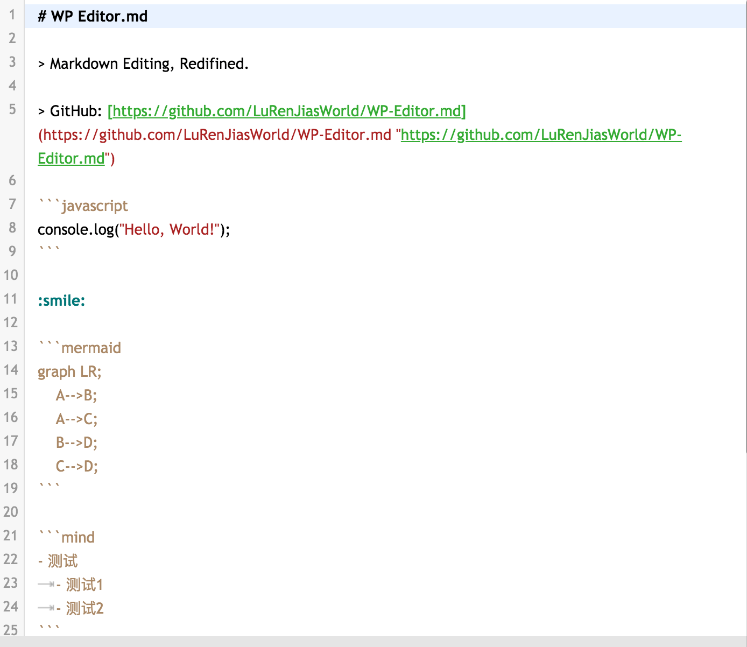Image resolution: width=747 pixels, height=647 pixels.
Task: Select line number 2 in the gutter
Action: tap(12, 38)
